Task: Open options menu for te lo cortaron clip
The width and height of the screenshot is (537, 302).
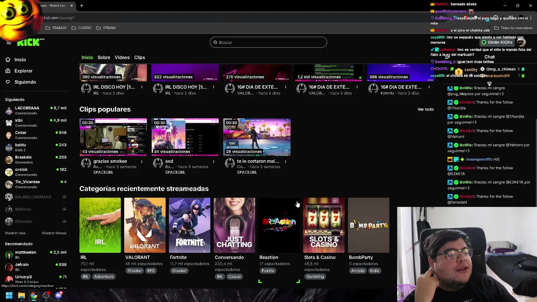Action: [x=285, y=161]
